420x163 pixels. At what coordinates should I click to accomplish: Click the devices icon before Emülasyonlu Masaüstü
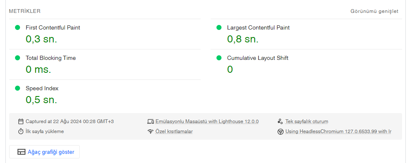point(151,121)
